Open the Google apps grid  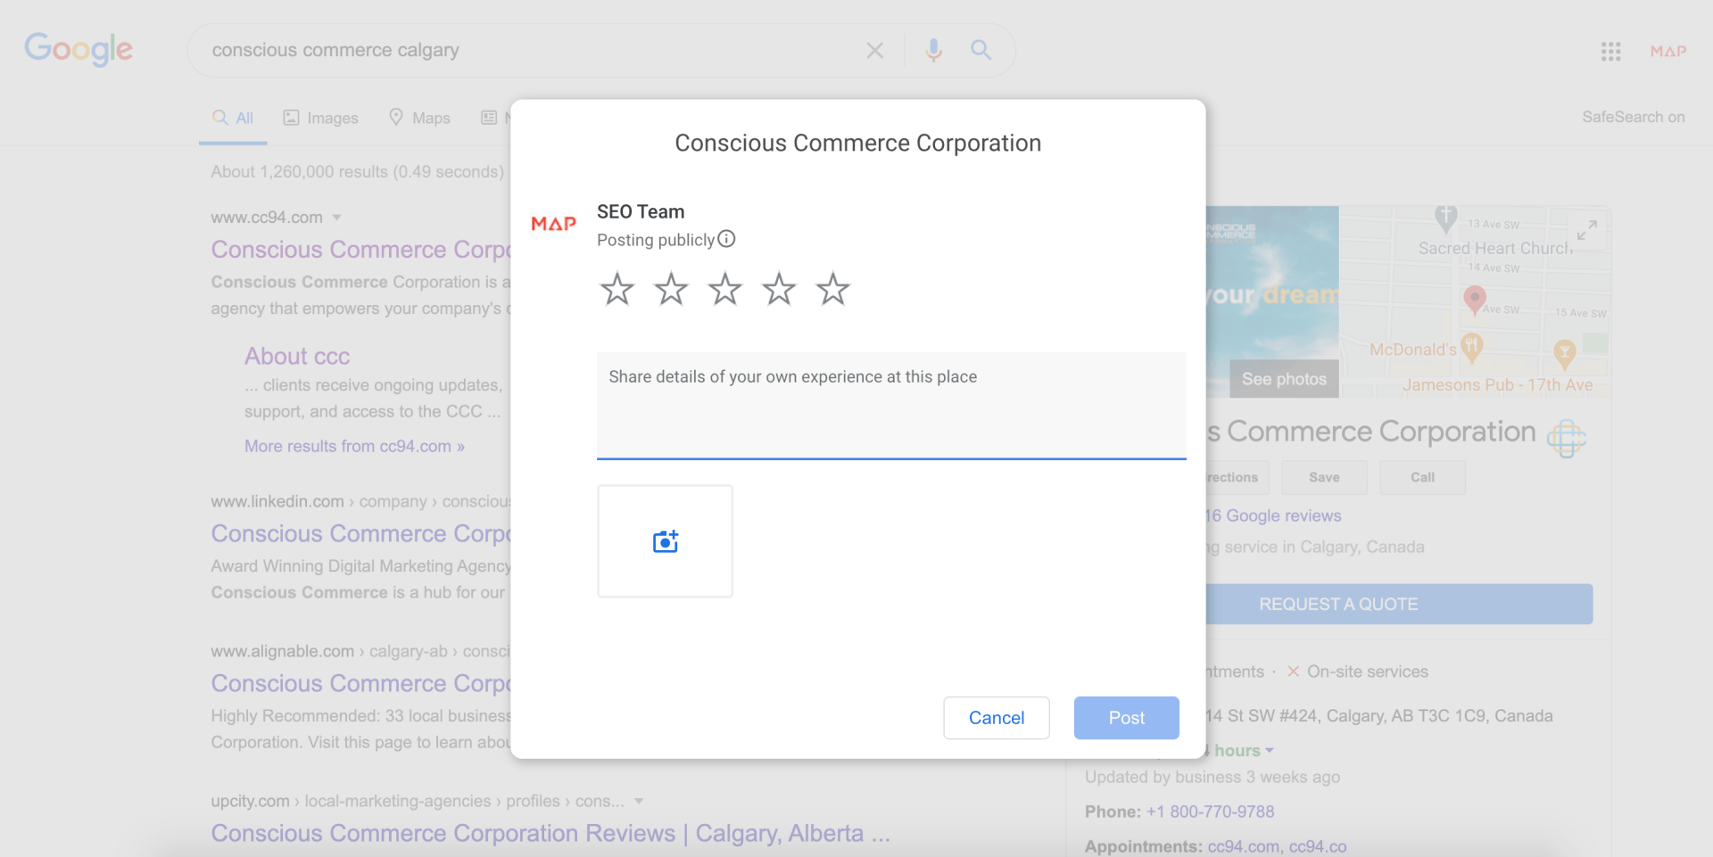[x=1610, y=51]
